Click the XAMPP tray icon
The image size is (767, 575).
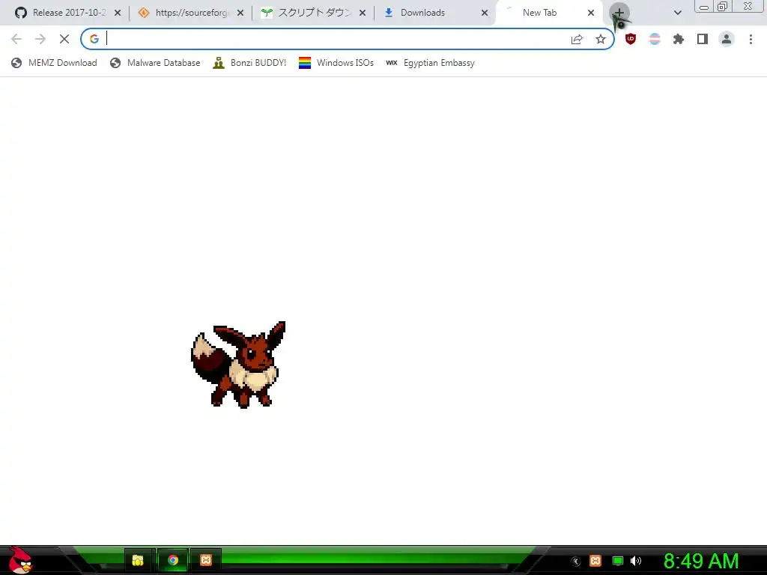coord(595,561)
